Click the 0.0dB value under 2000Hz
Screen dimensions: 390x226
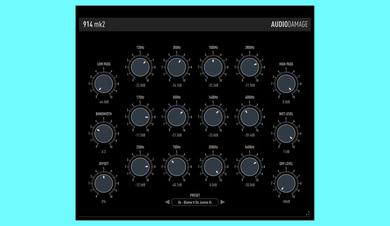(x=213, y=185)
